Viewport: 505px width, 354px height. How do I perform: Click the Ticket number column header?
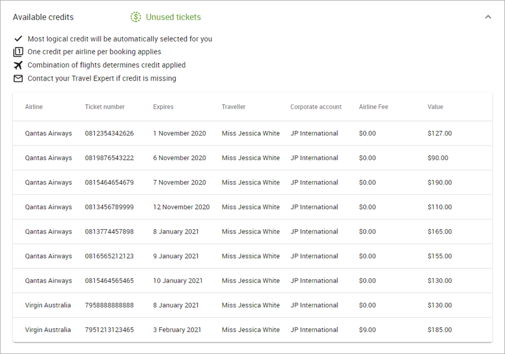[x=105, y=107]
